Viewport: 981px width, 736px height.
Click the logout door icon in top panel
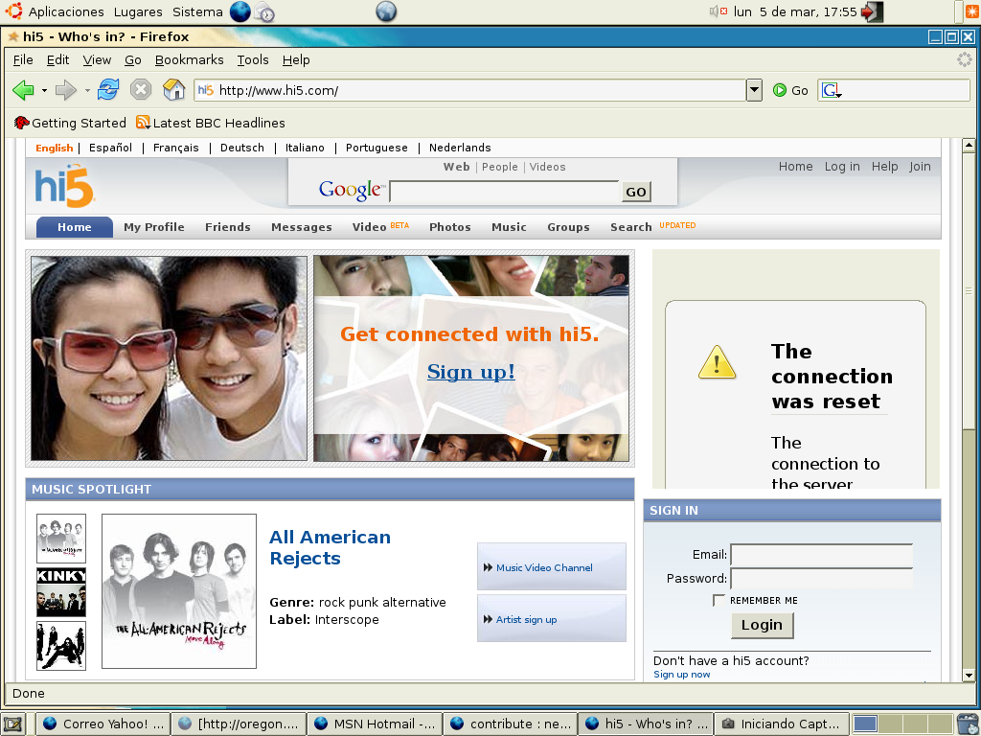(872, 11)
